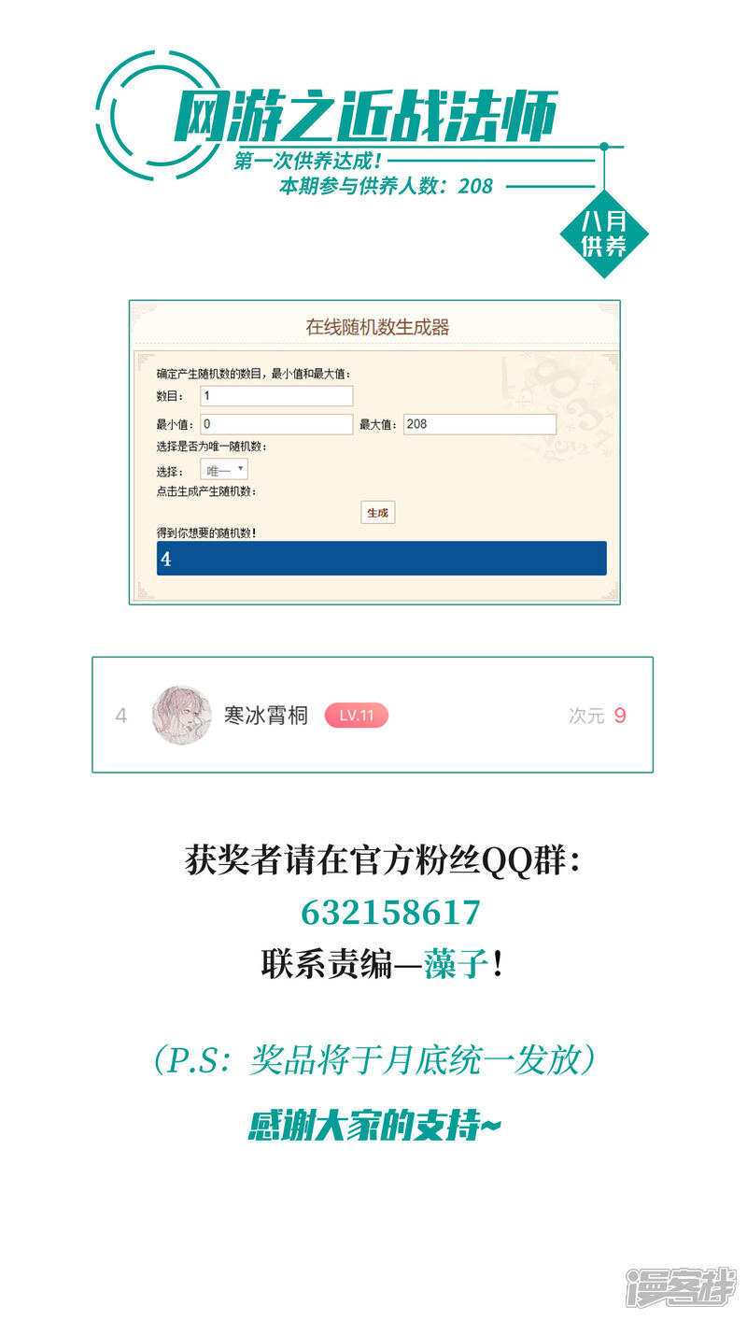Click the 数目 input field
The image size is (747, 1320).
tap(276, 396)
